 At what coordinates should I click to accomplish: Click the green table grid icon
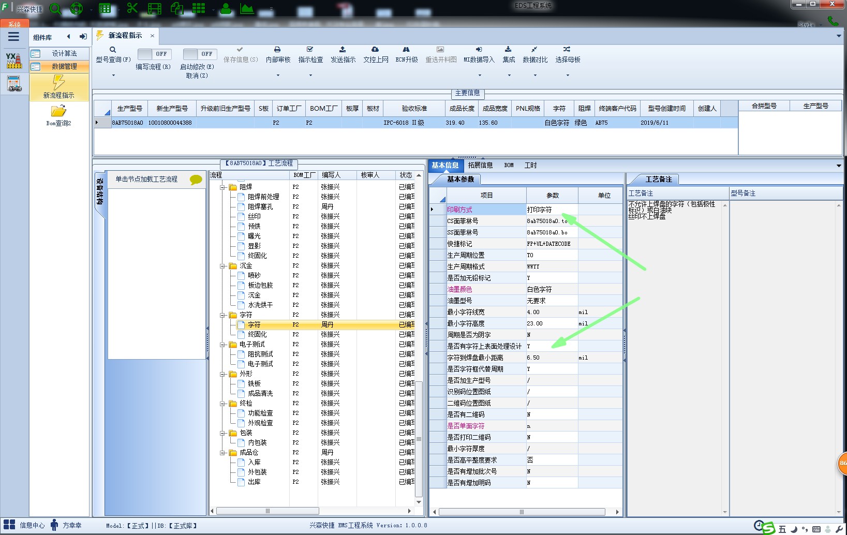tap(105, 8)
